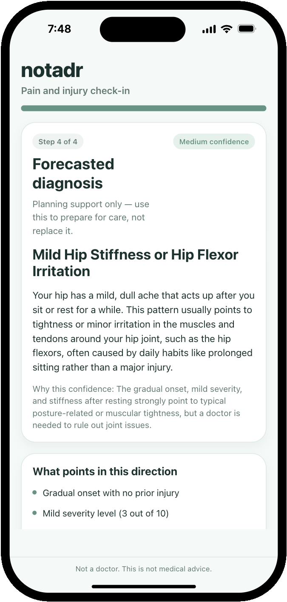Tap the battery indicator icon
Screen dimensions: 287x602
[x=246, y=29]
